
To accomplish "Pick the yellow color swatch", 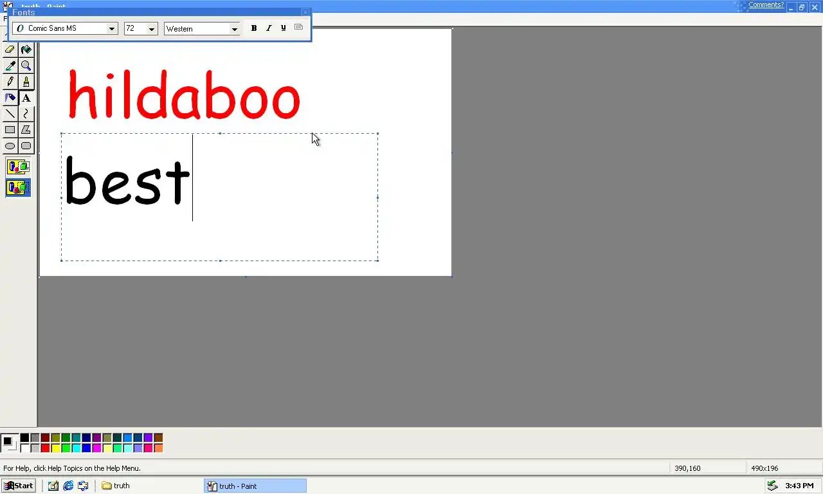I will (x=55, y=448).
